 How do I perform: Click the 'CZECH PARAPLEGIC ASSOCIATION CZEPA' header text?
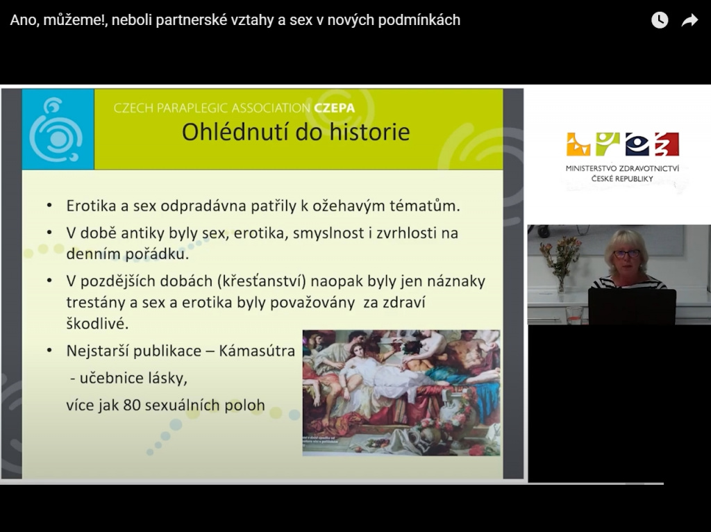234,108
